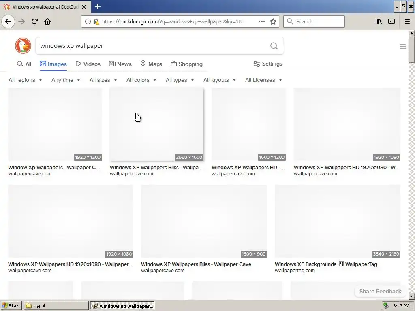Open the Windows Start menu

point(11,306)
